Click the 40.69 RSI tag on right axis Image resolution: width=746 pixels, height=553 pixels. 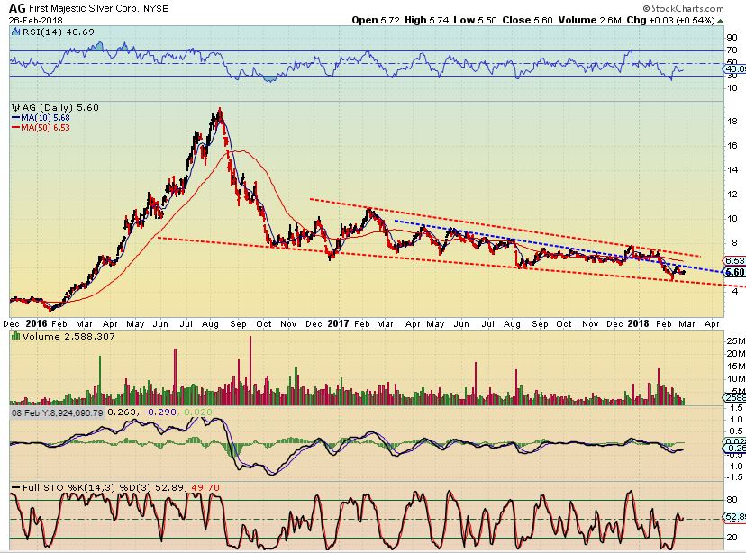coord(735,68)
